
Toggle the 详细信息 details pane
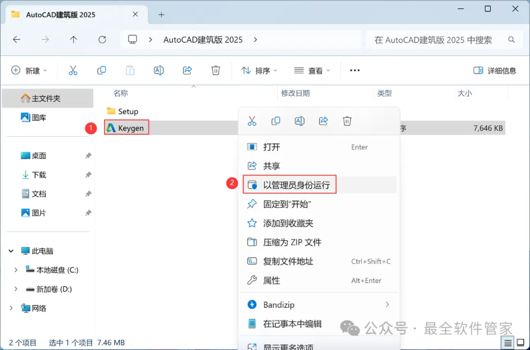pos(495,70)
